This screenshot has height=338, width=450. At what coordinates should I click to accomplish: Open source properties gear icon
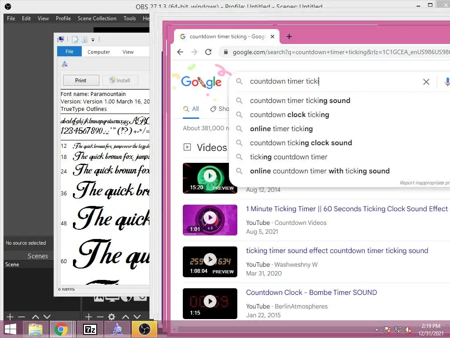(112, 317)
